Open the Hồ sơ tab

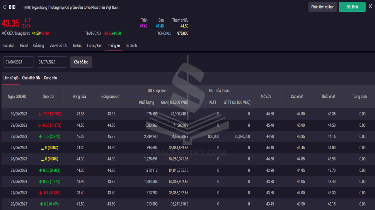[x=24, y=45]
